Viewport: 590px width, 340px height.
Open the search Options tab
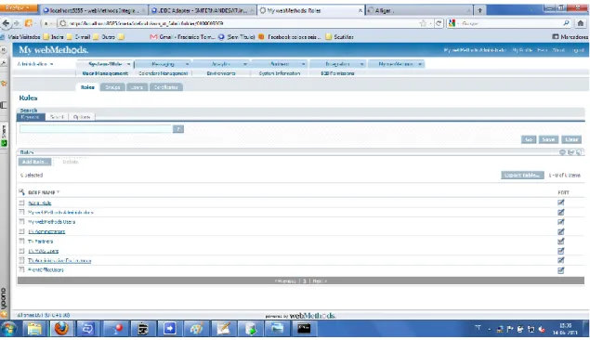pyautogui.click(x=82, y=117)
